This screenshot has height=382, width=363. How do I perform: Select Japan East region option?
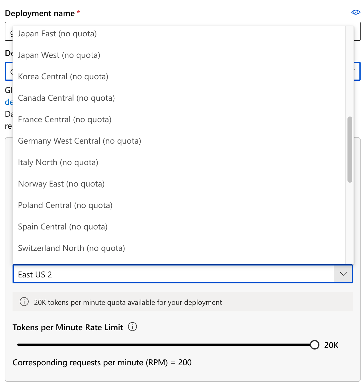[179, 34]
